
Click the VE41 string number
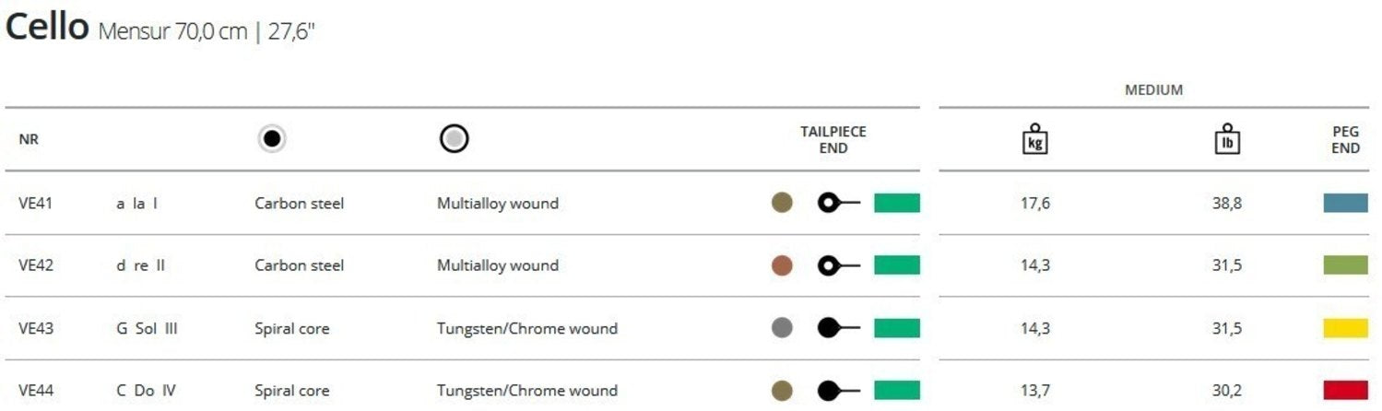click(35, 203)
